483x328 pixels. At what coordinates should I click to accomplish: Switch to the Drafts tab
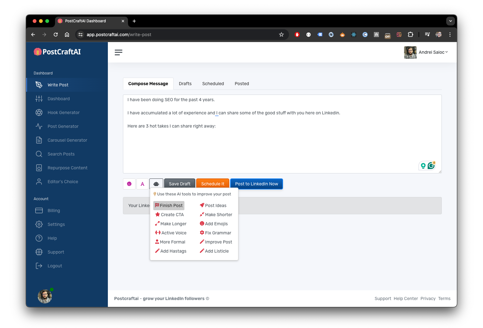click(185, 84)
